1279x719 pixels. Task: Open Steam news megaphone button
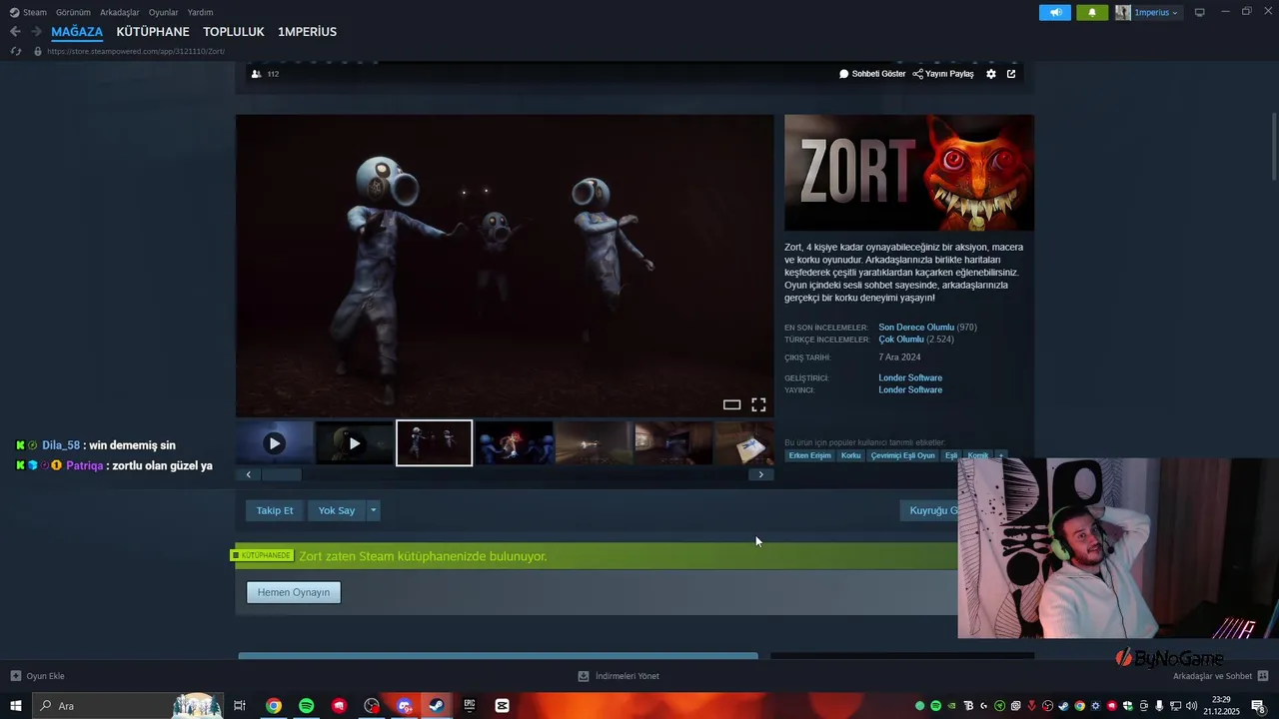[x=1054, y=13]
